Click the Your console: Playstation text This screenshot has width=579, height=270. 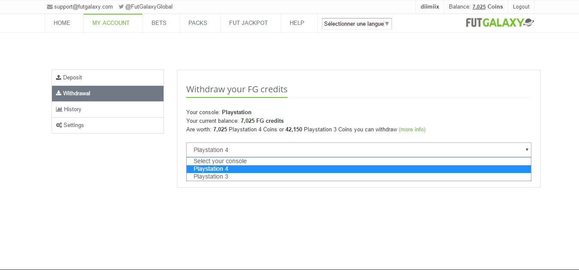click(219, 112)
